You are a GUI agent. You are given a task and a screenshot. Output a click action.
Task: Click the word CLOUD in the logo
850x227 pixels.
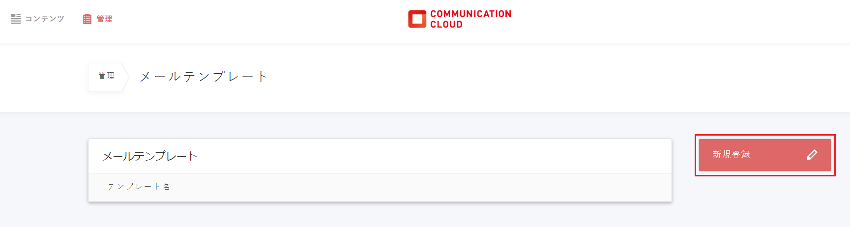tap(446, 25)
